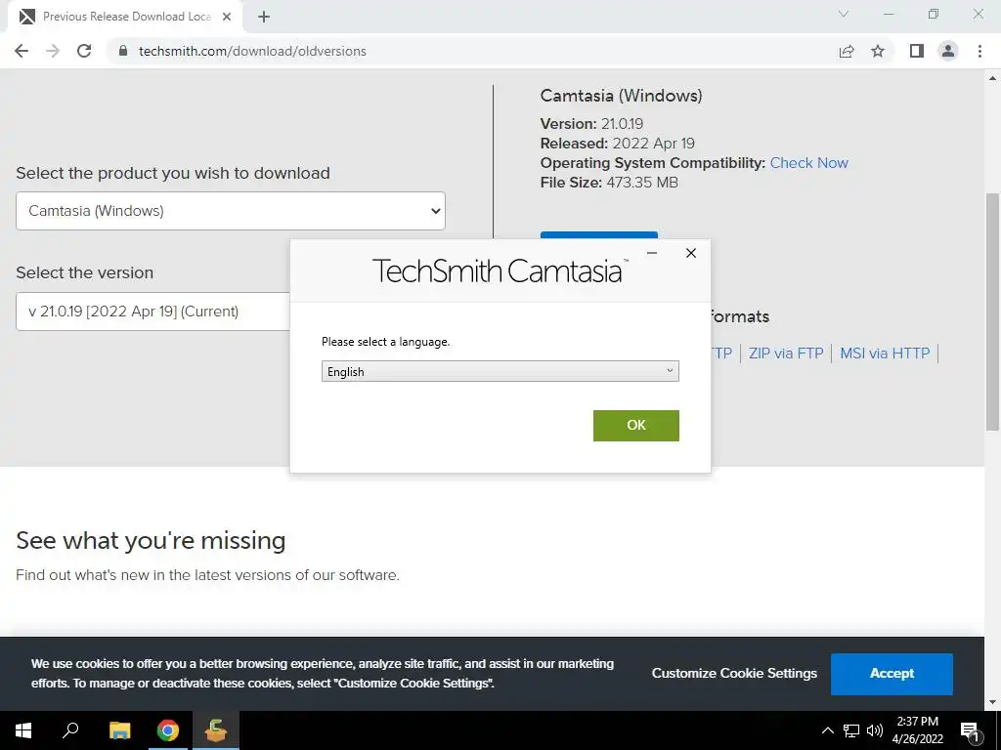Open the language dropdown showing English
This screenshot has height=750, width=1001.
coord(500,371)
